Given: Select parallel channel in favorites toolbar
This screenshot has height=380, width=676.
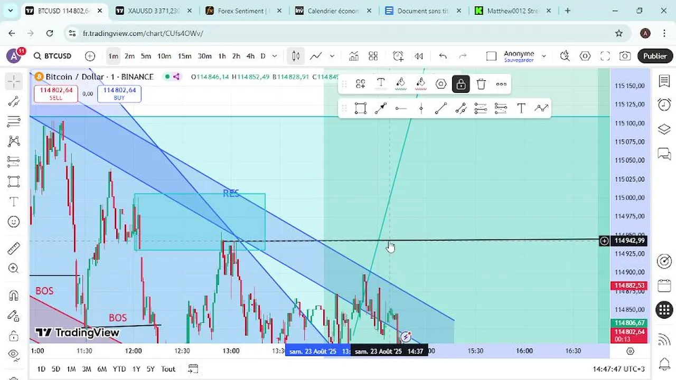Looking at the screenshot, I should coord(461,108).
